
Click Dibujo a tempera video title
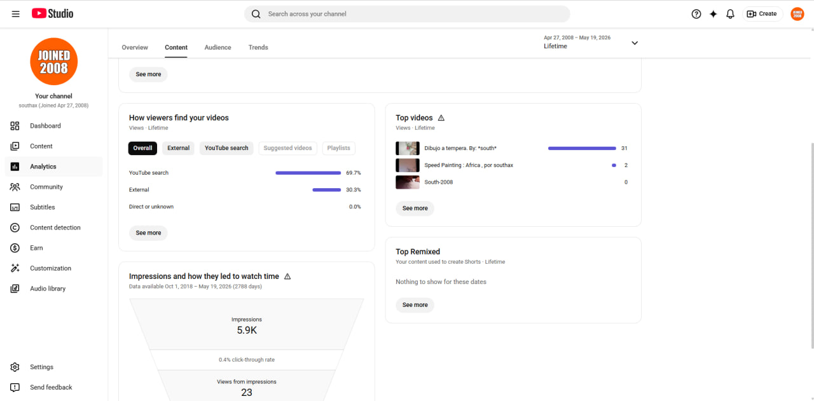click(x=460, y=148)
